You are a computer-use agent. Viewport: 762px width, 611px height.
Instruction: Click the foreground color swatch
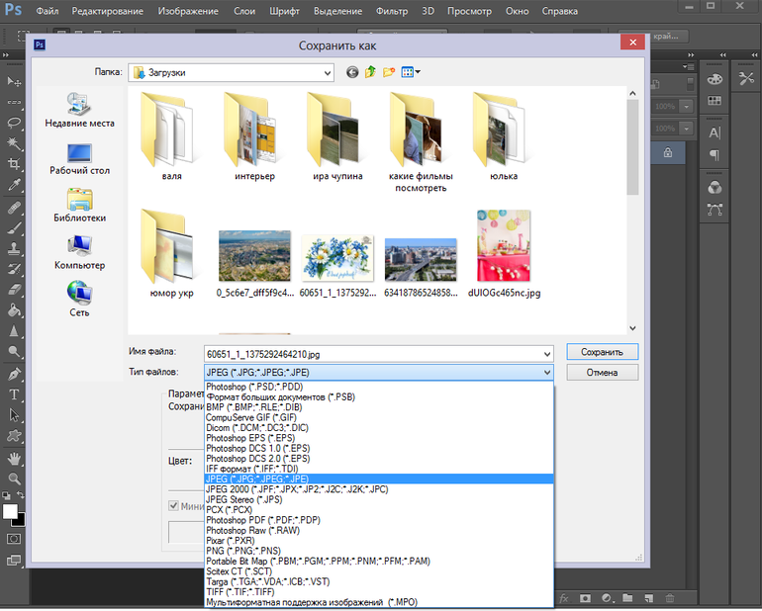tap(9, 510)
